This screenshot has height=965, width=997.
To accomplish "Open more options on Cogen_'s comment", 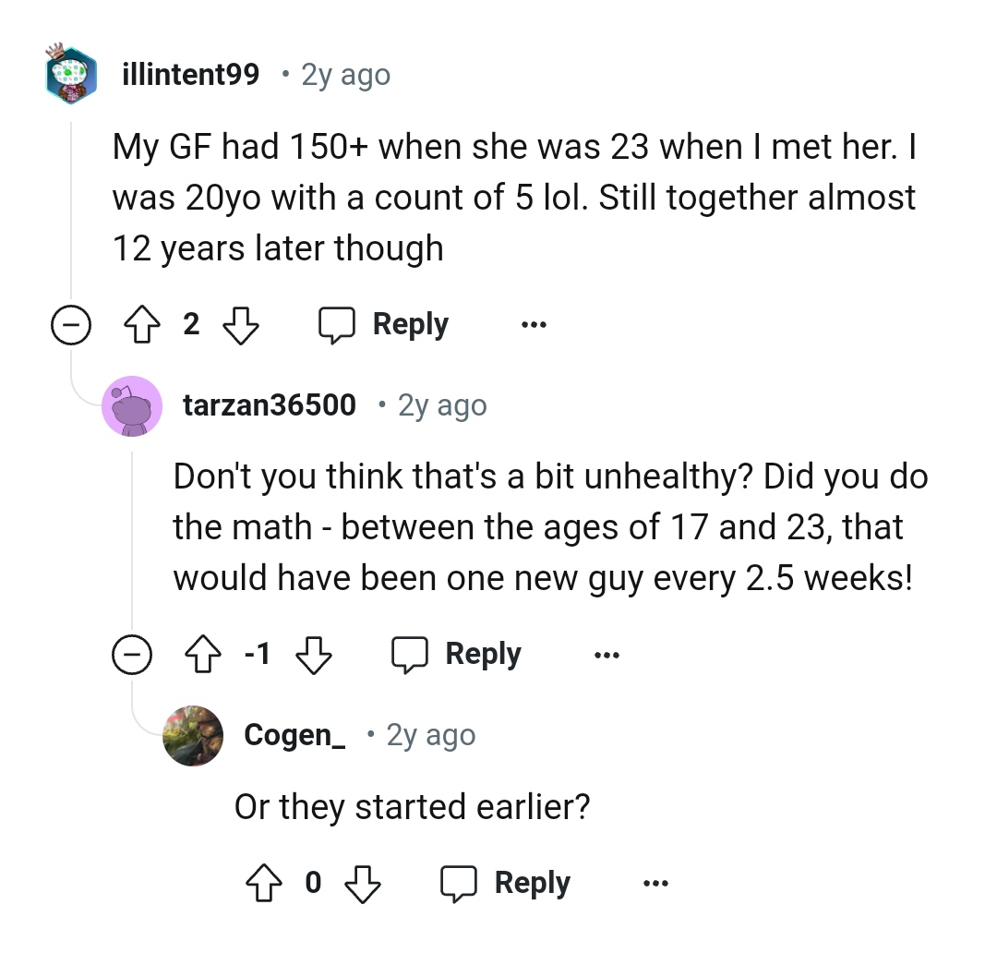I will pyautogui.click(x=655, y=884).
